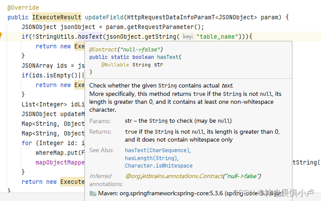This screenshot has height=201, width=321.
Task: Open the hasLength(String) link
Action: pos(151,158)
